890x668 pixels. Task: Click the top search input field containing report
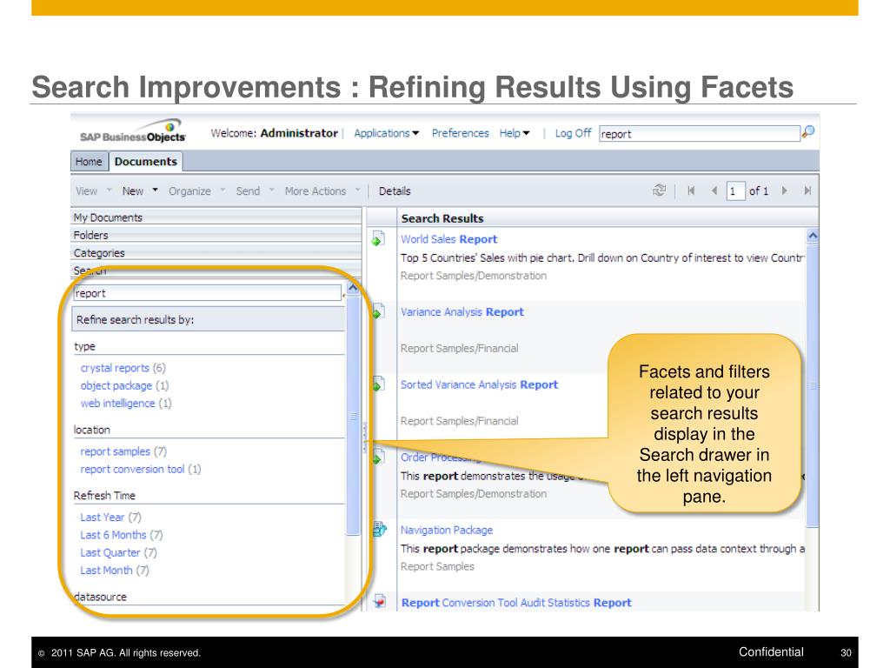[x=700, y=133]
